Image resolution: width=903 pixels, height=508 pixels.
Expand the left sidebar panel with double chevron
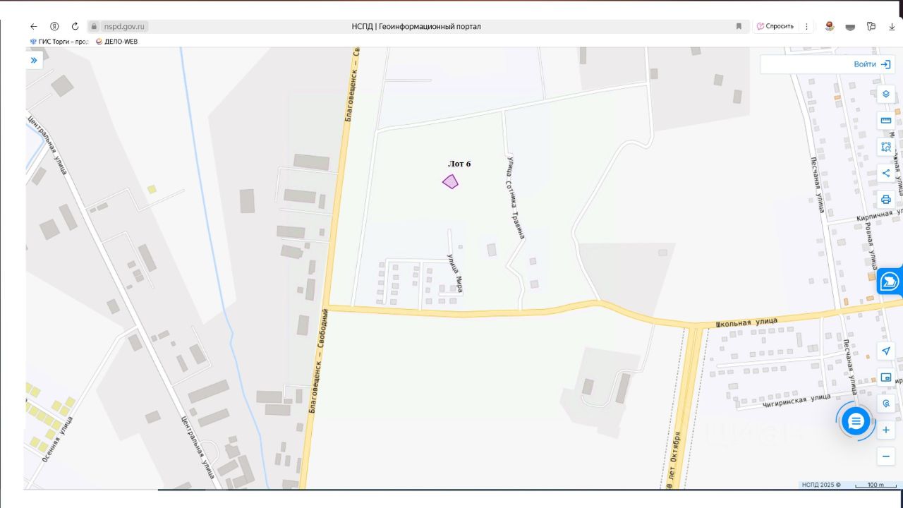(x=34, y=60)
